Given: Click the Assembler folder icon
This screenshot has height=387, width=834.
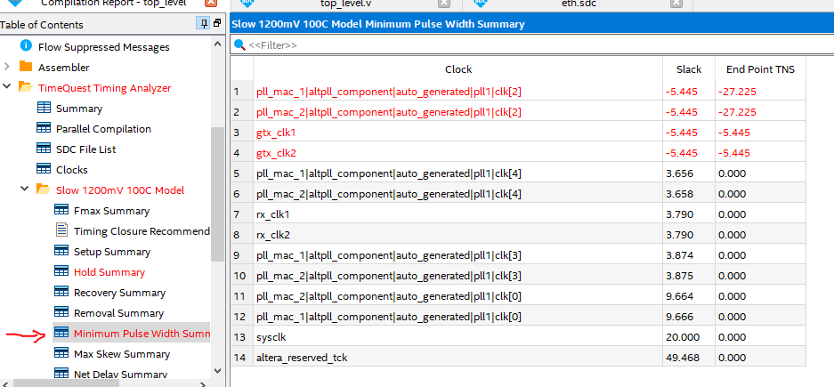Looking at the screenshot, I should coord(26,67).
